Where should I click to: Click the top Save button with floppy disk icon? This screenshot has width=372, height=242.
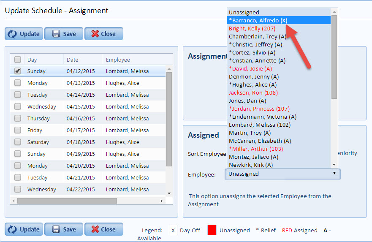64,34
